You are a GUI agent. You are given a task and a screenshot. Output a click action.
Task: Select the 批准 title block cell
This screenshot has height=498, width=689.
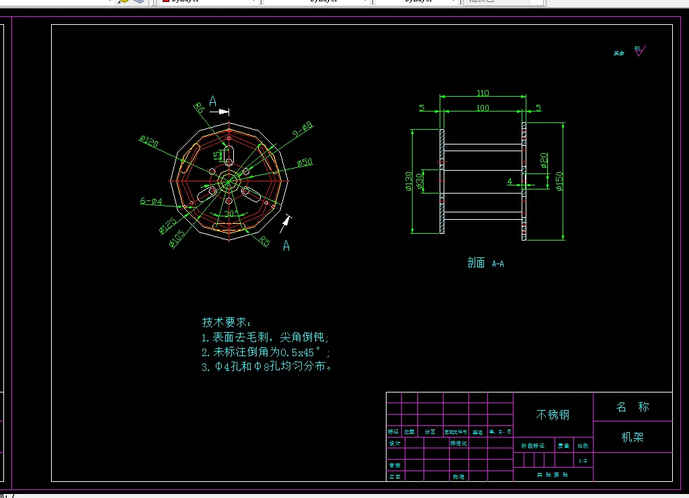458,476
